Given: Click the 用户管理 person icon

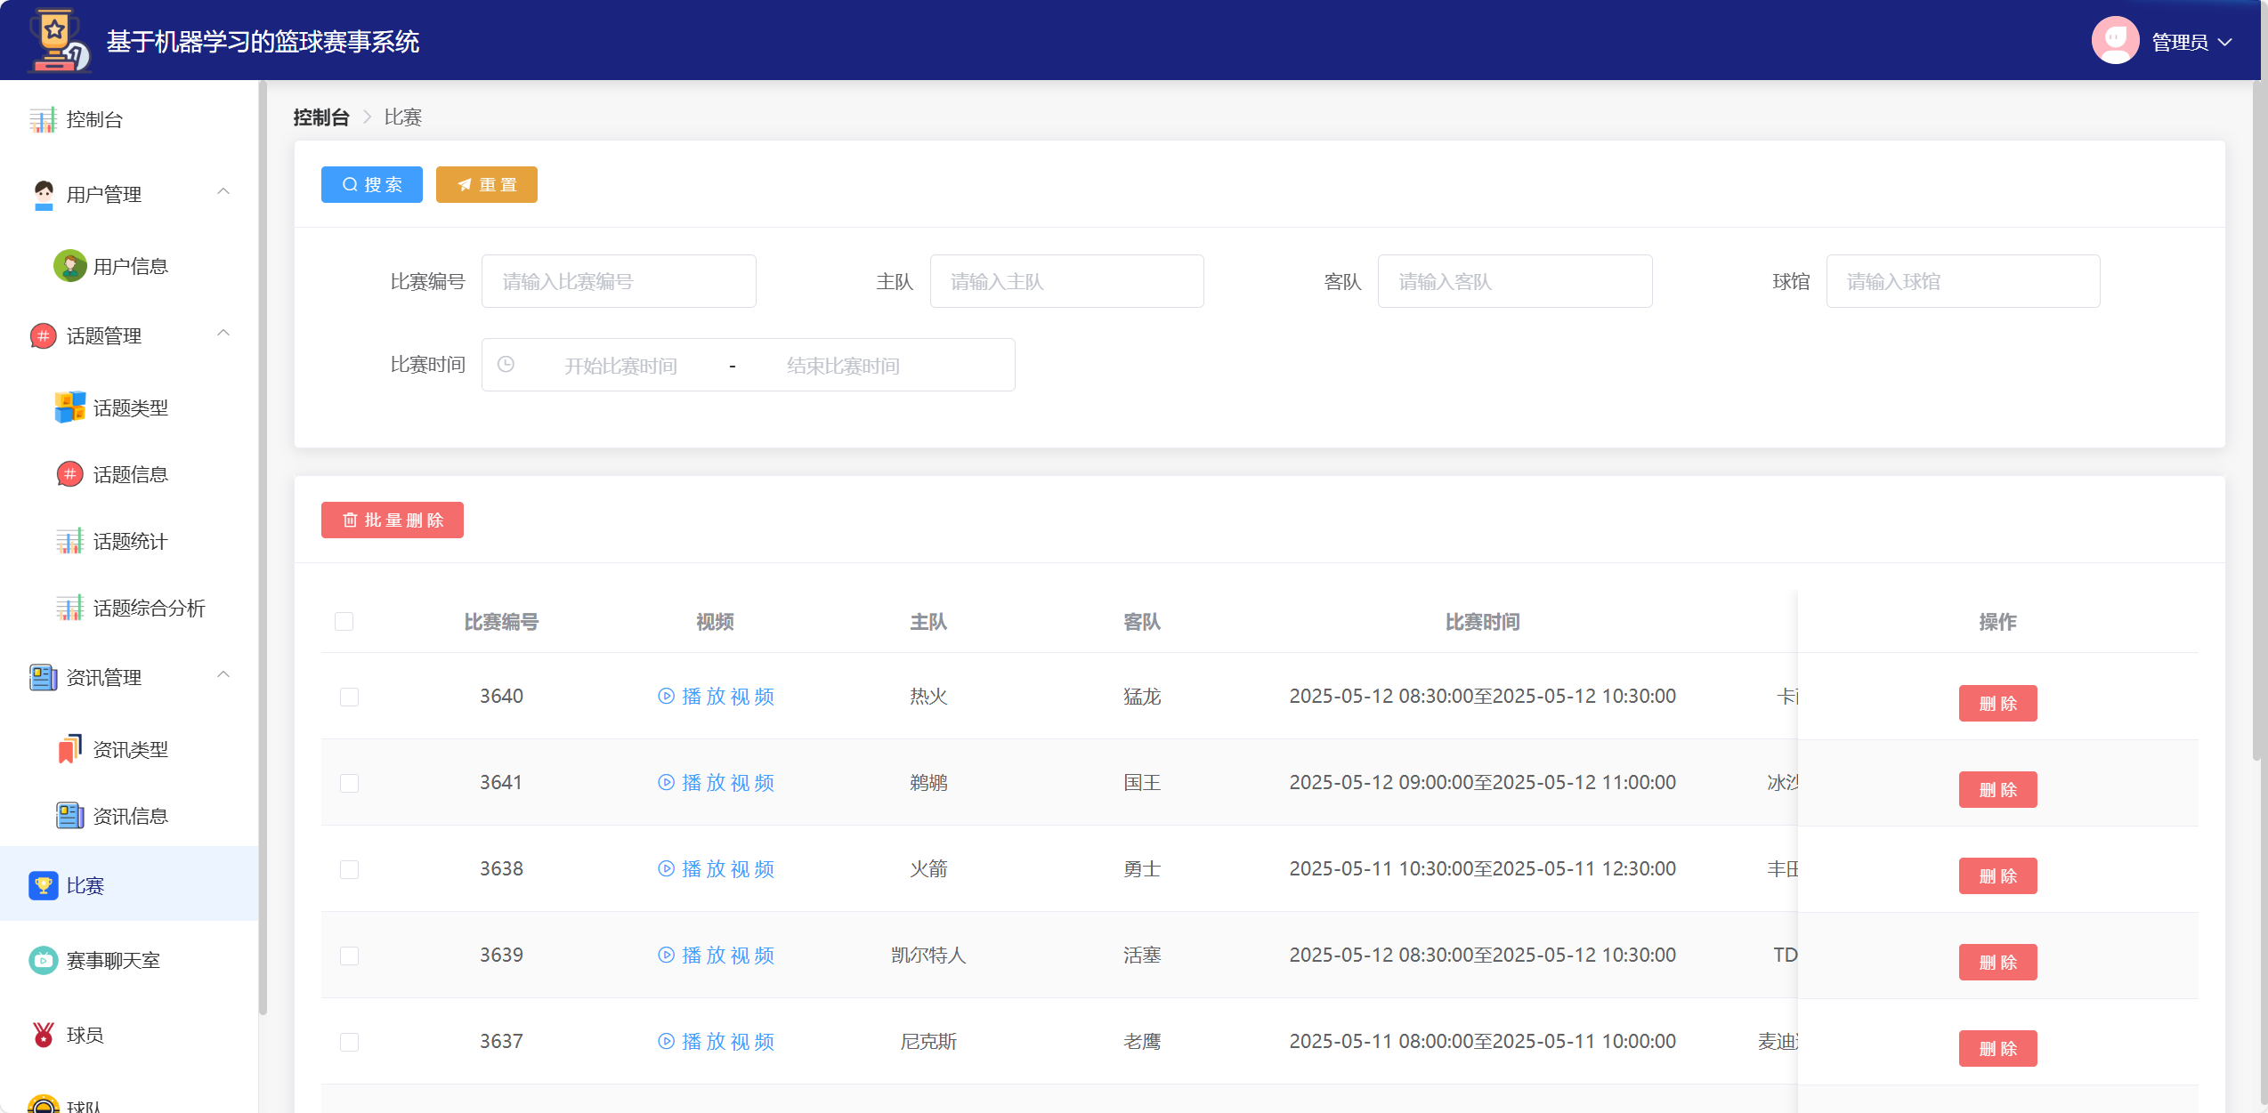Looking at the screenshot, I should point(43,194).
